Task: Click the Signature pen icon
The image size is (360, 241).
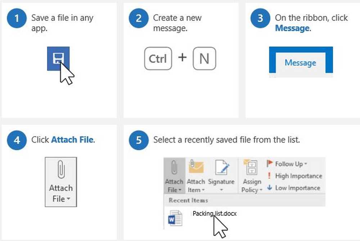Action: click(221, 168)
